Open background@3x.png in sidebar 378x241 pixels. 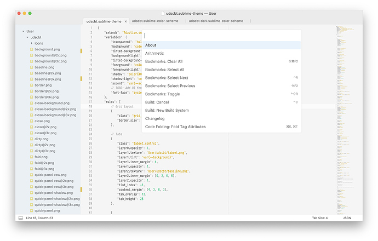click(x=50, y=61)
